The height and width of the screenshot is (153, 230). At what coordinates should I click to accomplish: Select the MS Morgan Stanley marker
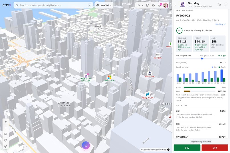coord(158,56)
